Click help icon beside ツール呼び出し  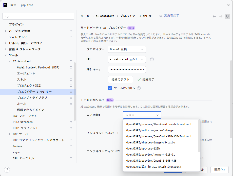tap(139, 88)
